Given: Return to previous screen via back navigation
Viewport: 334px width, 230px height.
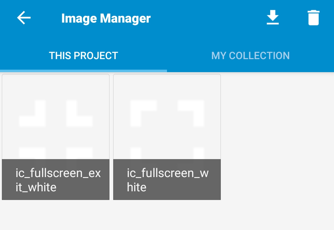Looking at the screenshot, I should click(24, 18).
